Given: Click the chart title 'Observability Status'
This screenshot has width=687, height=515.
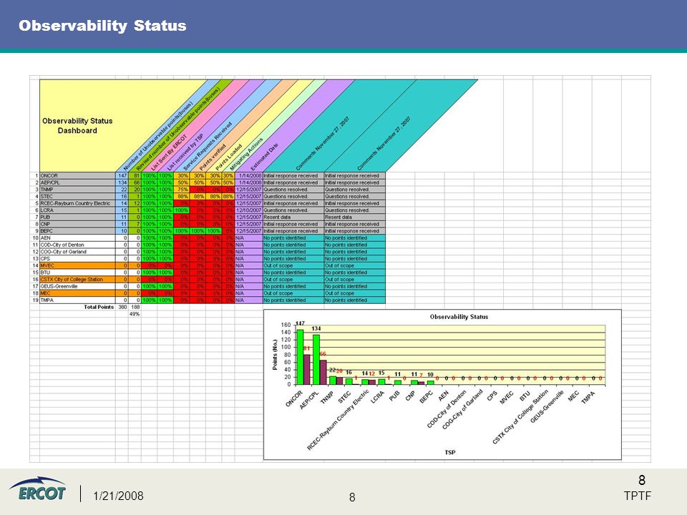Looking at the screenshot, I should 459,317.
